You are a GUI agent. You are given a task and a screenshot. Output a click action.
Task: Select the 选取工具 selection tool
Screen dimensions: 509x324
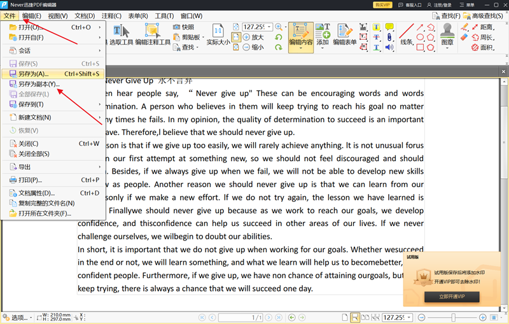121,35
